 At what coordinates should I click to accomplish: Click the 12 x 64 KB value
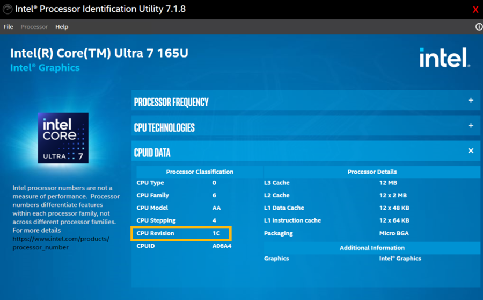pos(394,220)
